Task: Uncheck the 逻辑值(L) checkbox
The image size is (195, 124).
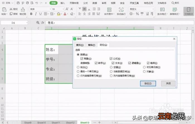Action: click(130, 63)
